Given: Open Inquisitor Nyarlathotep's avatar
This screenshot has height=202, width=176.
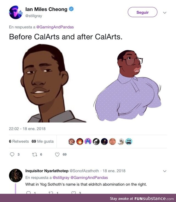Looking at the screenshot, I should [x=16, y=175].
